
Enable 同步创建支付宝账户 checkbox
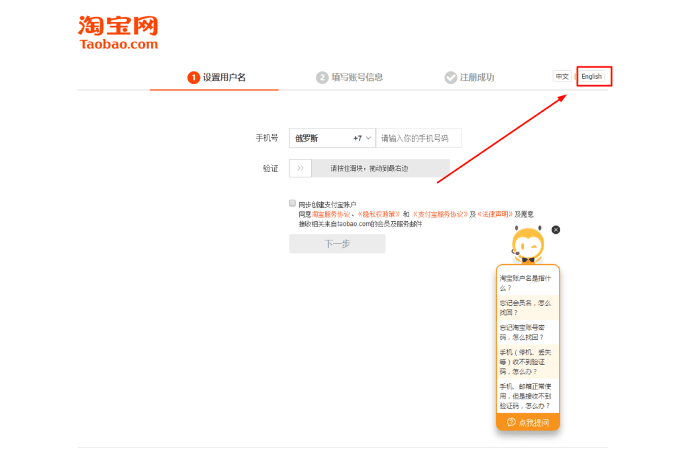(x=293, y=203)
